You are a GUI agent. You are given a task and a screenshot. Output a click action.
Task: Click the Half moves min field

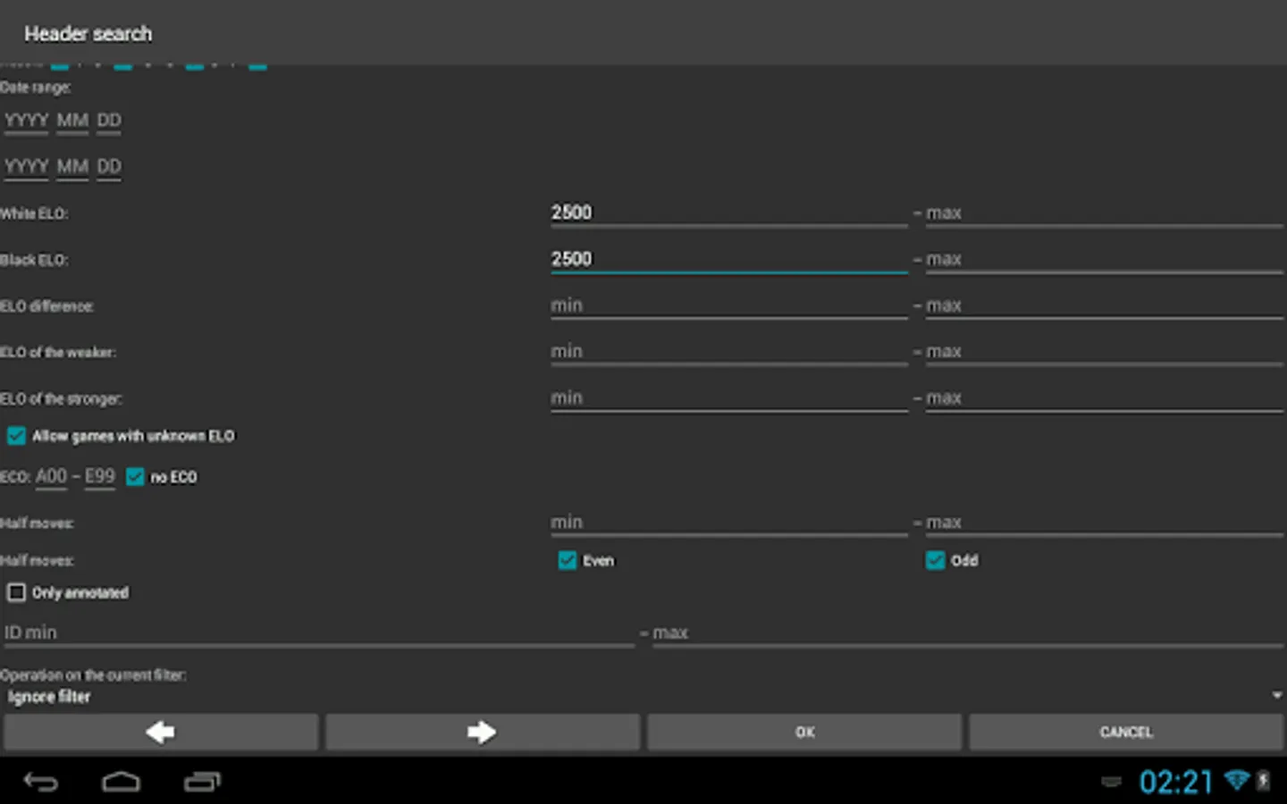coord(728,523)
